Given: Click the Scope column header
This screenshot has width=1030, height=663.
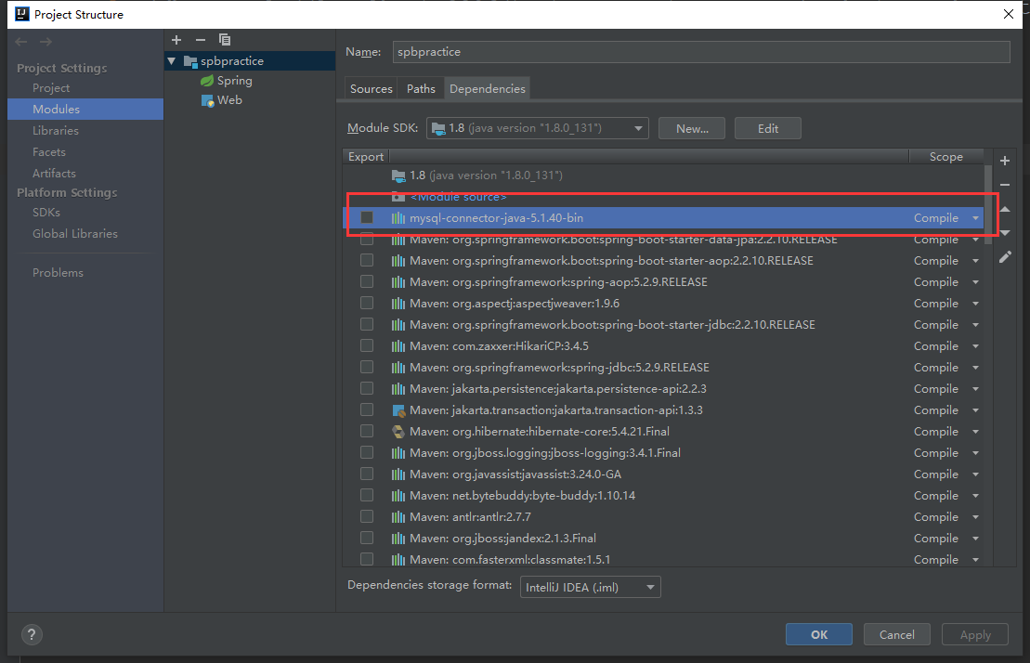Looking at the screenshot, I should click(x=945, y=157).
